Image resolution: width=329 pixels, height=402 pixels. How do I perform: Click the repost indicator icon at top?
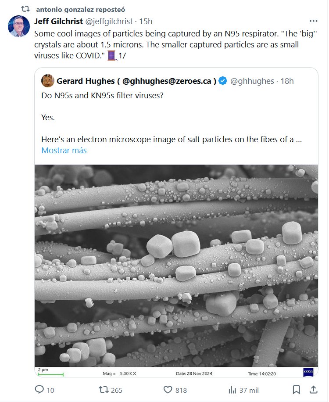pyautogui.click(x=25, y=8)
